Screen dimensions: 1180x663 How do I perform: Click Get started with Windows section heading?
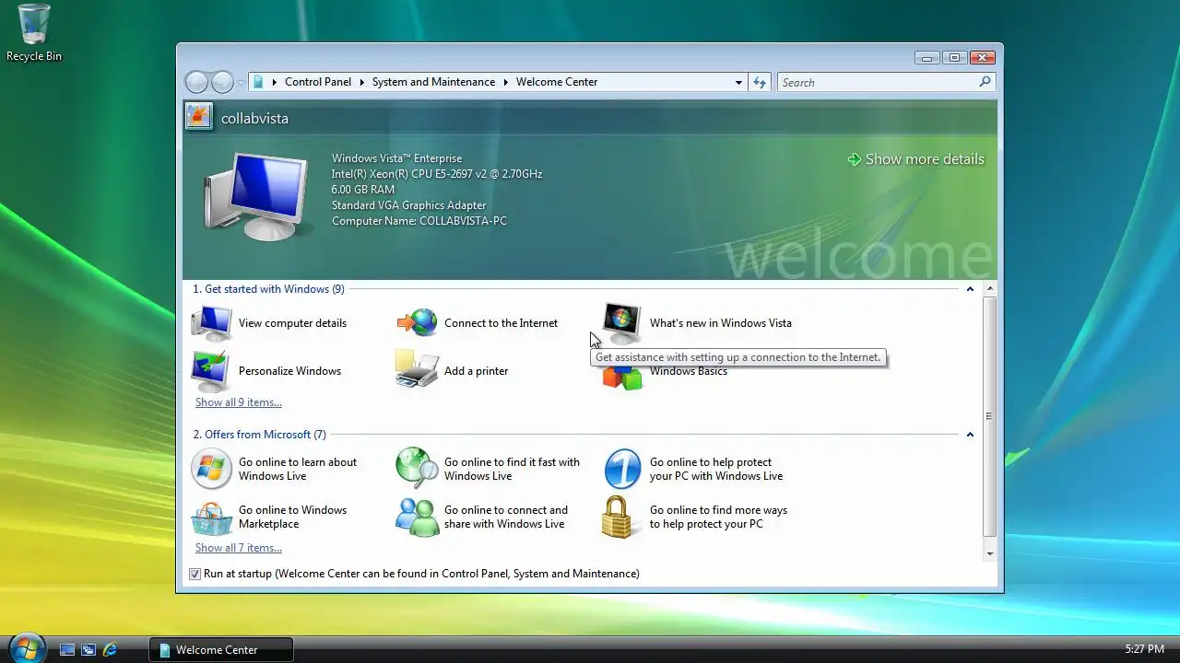(x=268, y=289)
